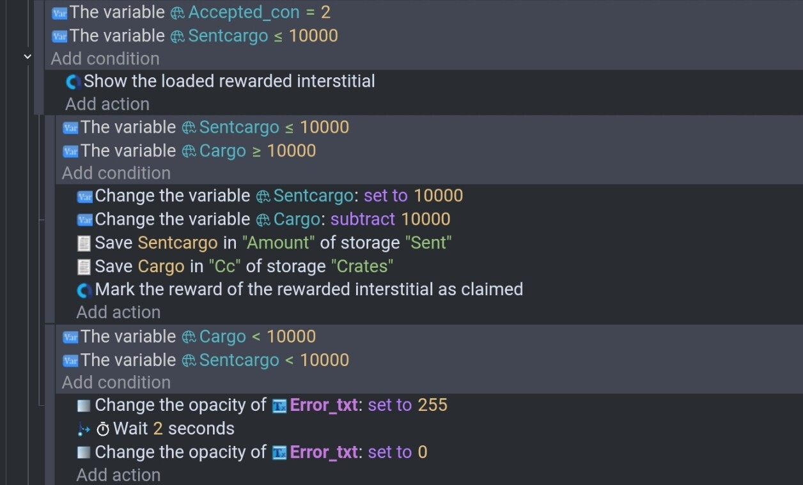Edit the value 10000 in Cargo subtract action
Image resolution: width=803 pixels, height=485 pixels.
426,219
